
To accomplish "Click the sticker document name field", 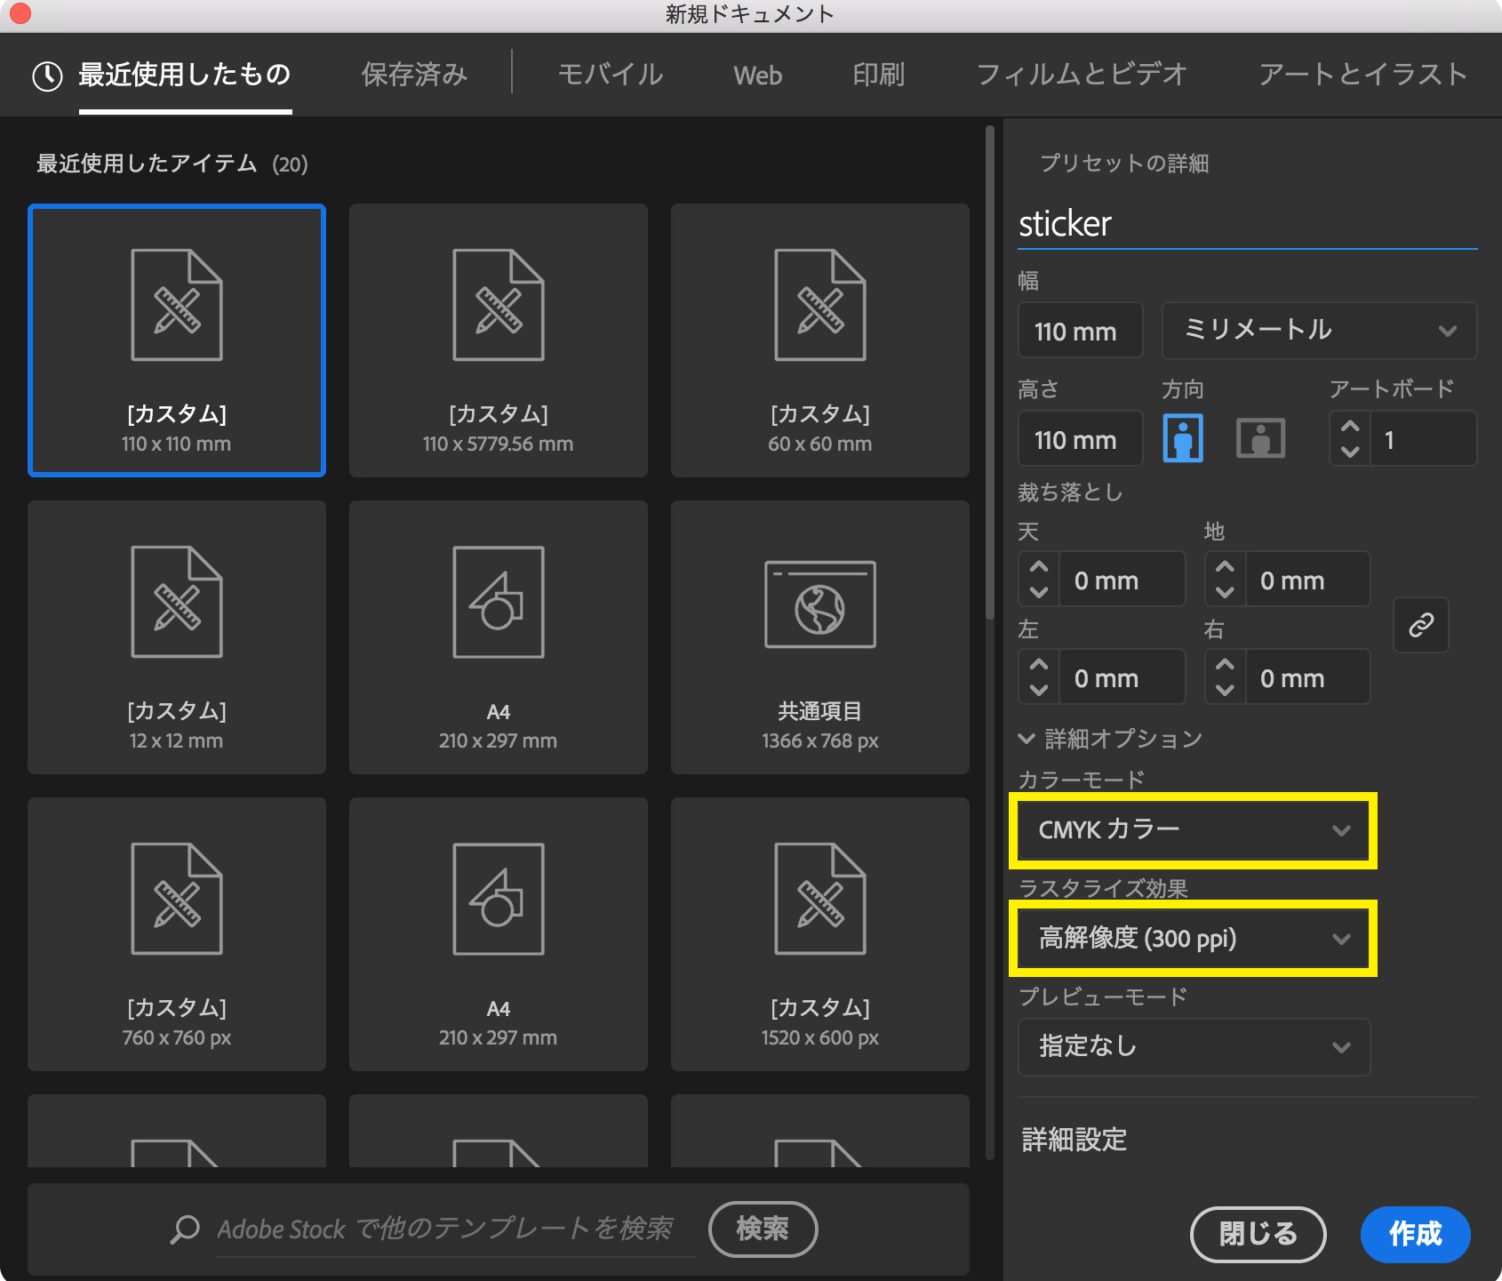I will pyautogui.click(x=1247, y=224).
